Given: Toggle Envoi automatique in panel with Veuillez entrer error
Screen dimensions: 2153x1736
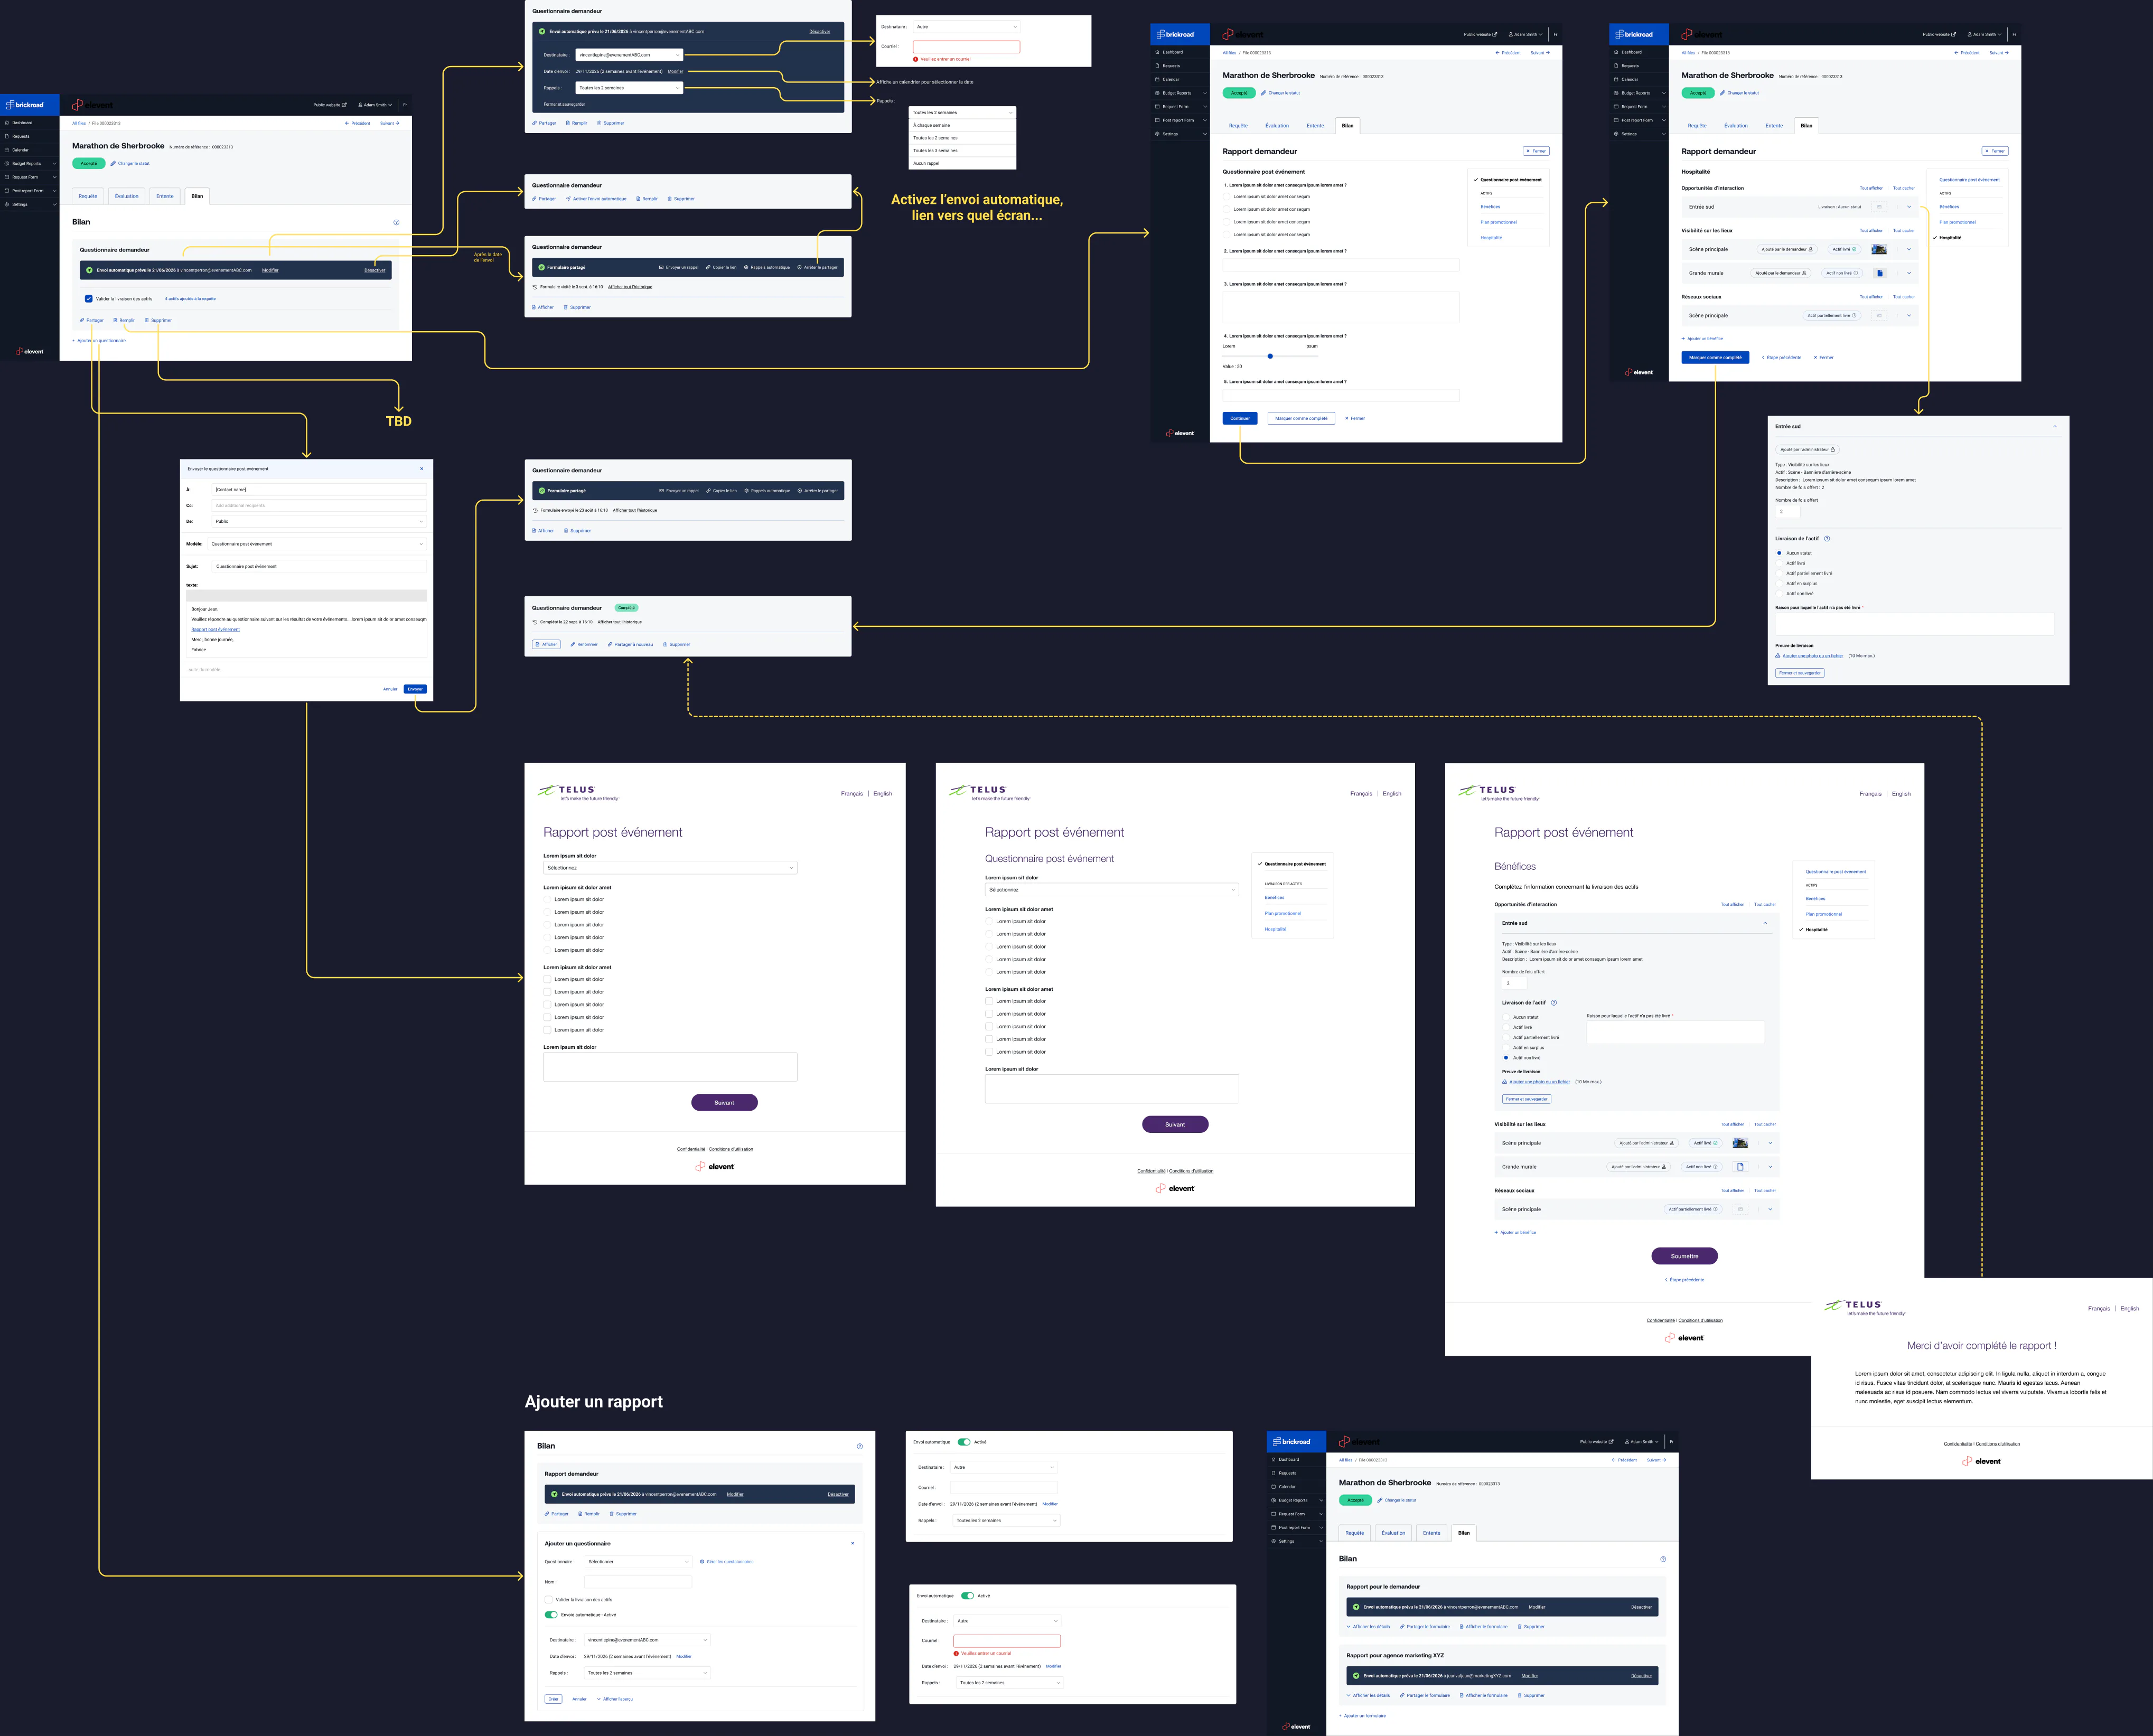Looking at the screenshot, I should point(967,1595).
